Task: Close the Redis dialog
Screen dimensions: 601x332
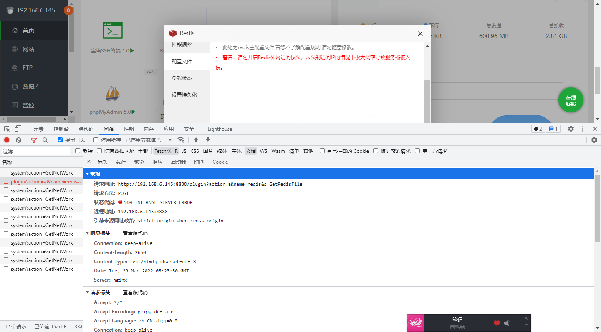Action: coord(420,34)
